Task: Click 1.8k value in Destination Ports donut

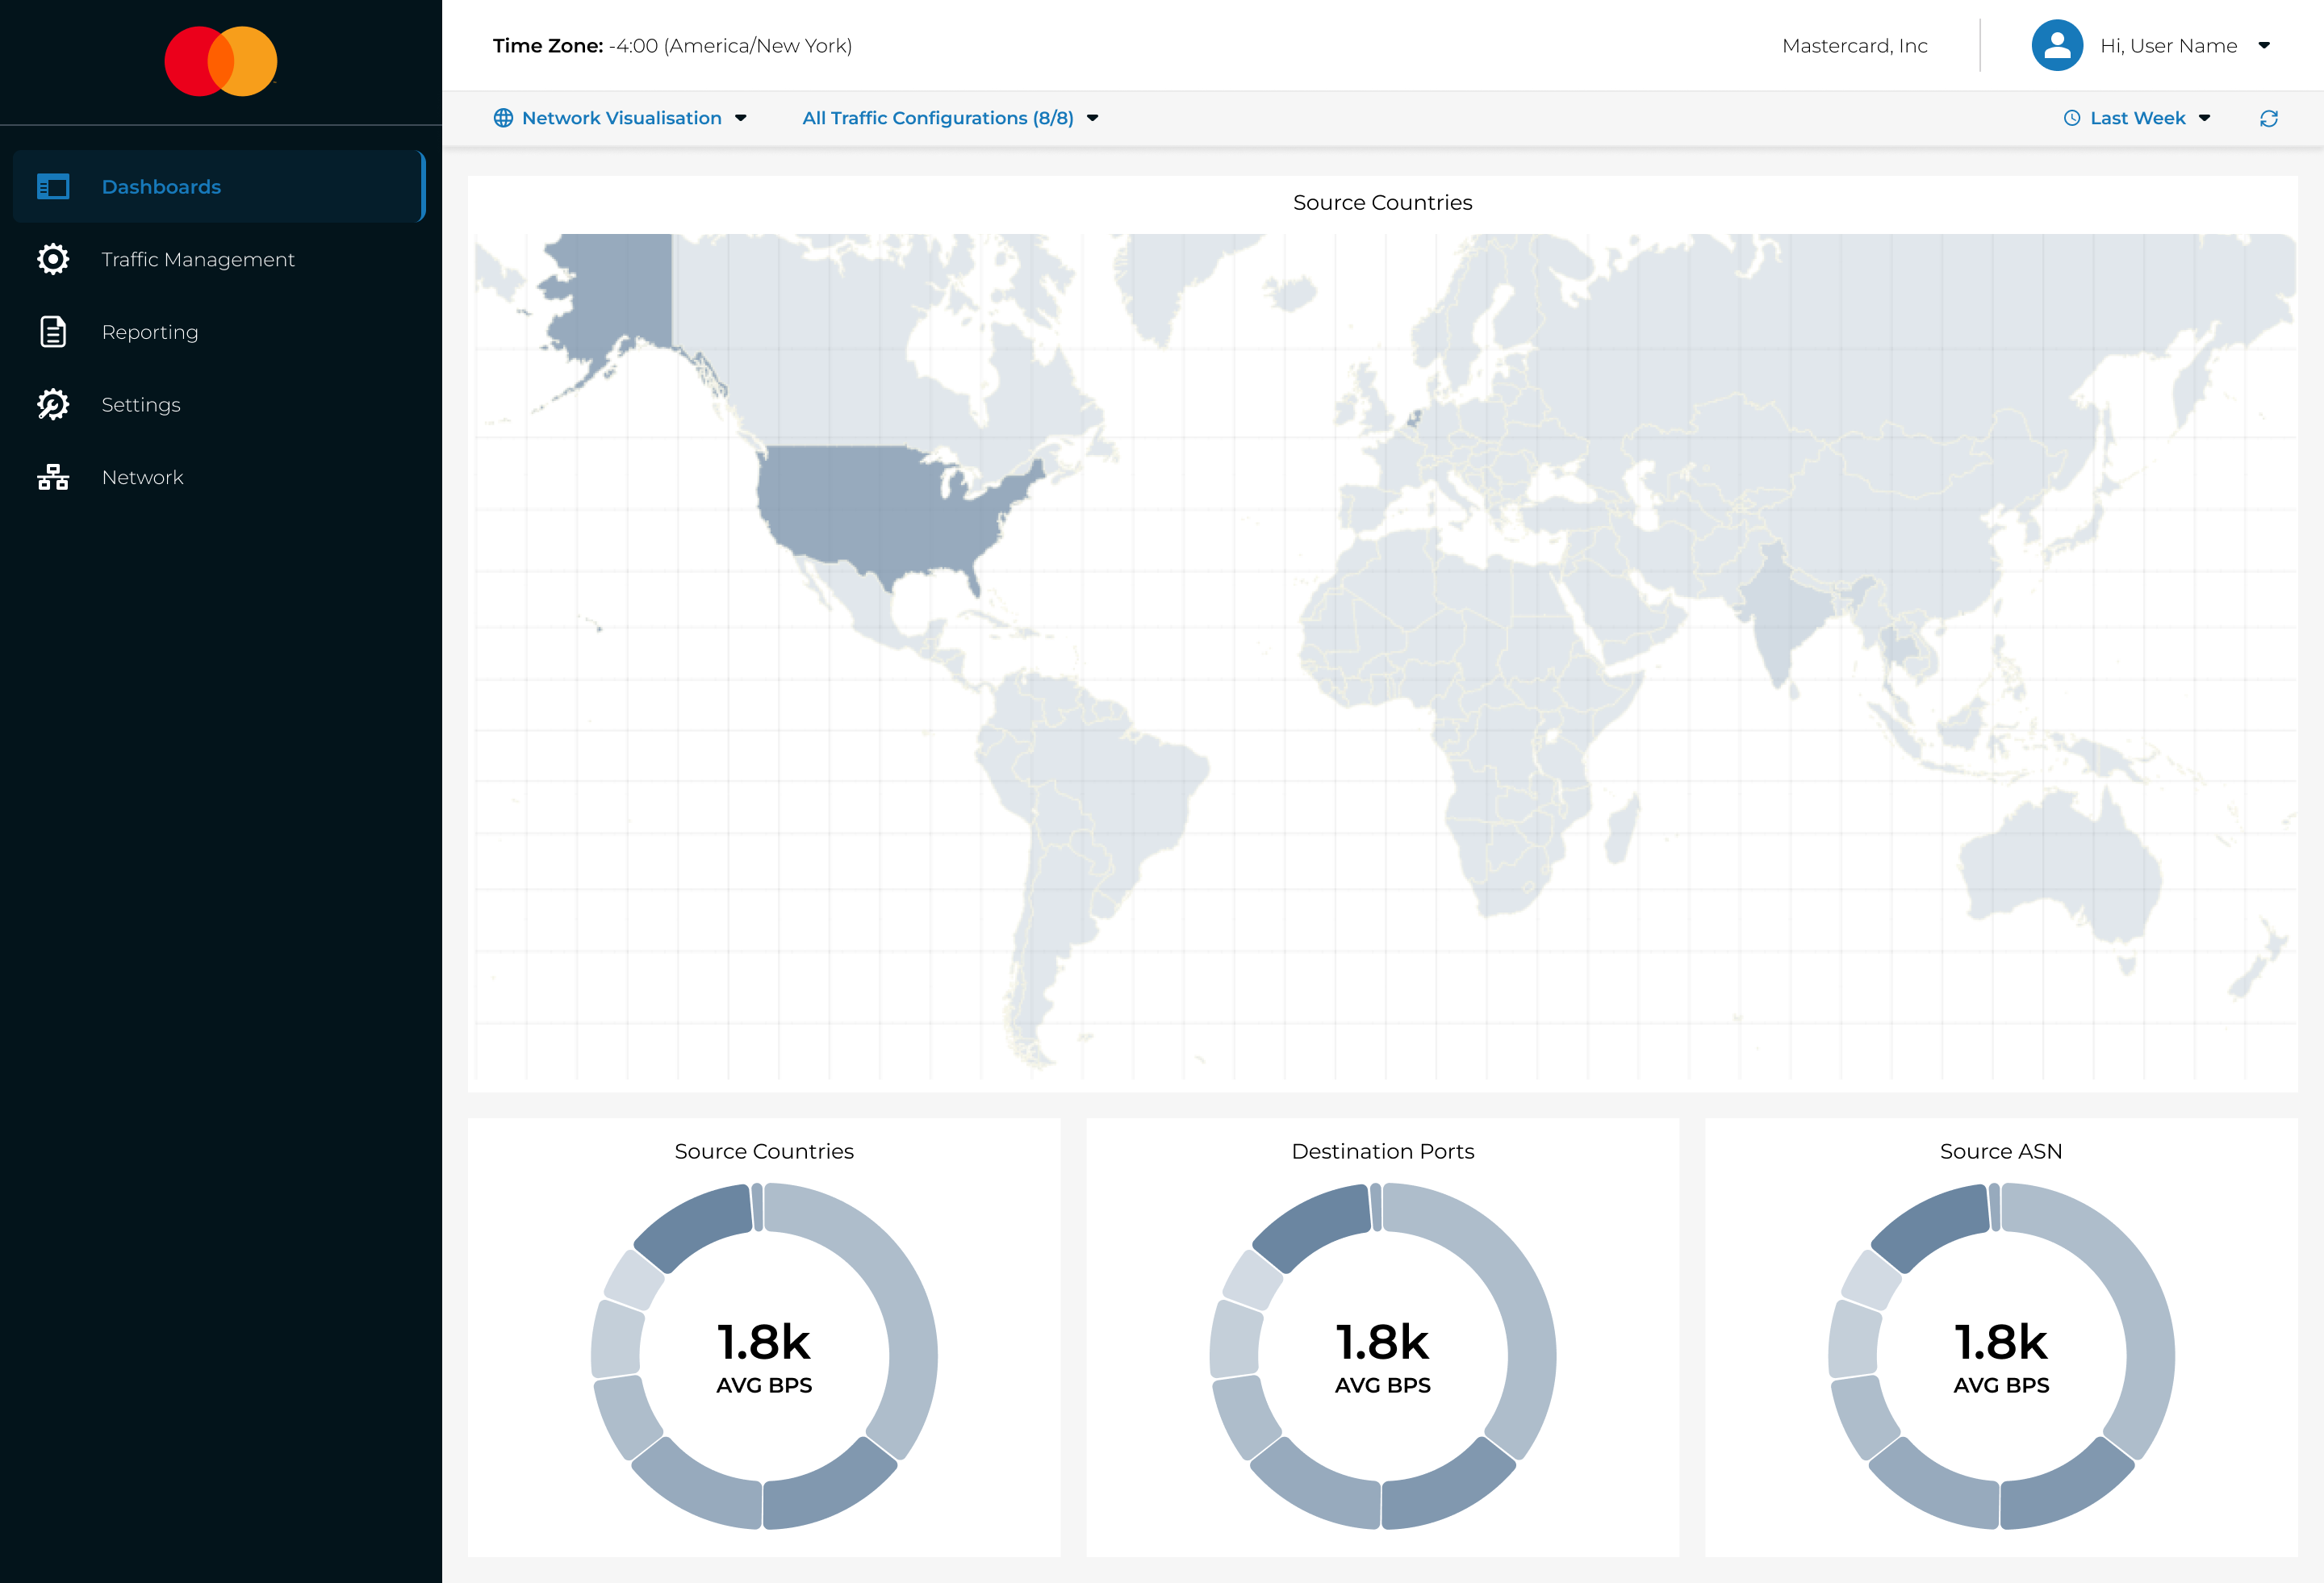Action: (x=1382, y=1341)
